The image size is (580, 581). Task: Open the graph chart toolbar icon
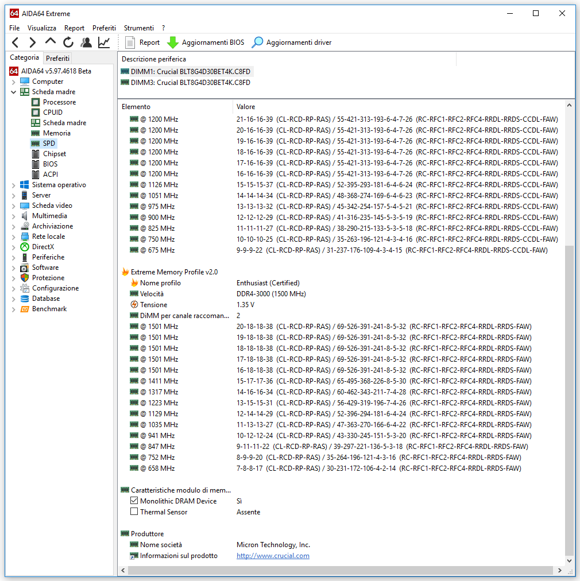coord(104,42)
